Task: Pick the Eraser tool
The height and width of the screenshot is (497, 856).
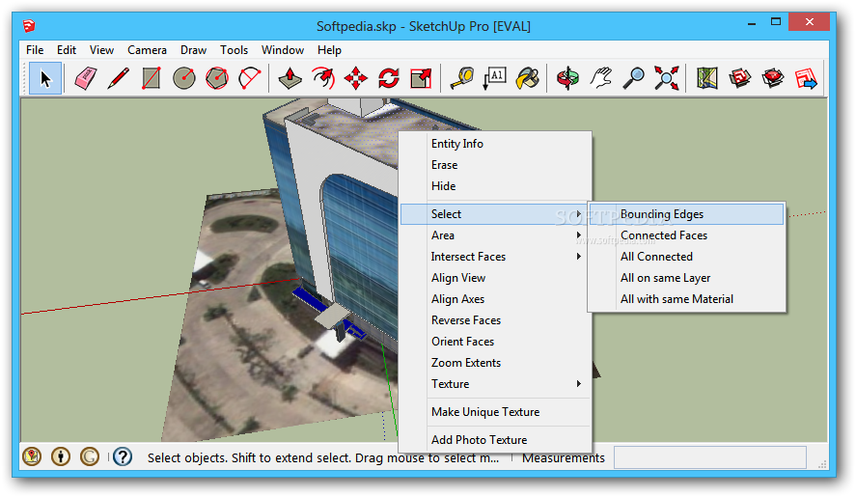Action: click(85, 78)
